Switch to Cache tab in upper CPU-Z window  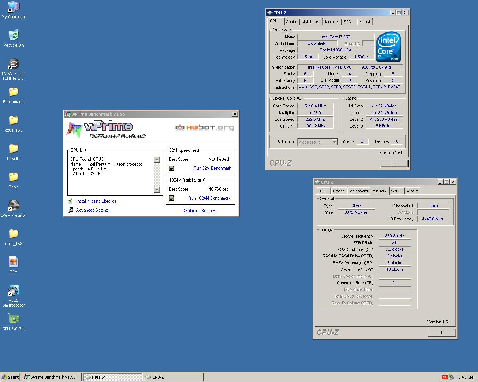pos(292,22)
